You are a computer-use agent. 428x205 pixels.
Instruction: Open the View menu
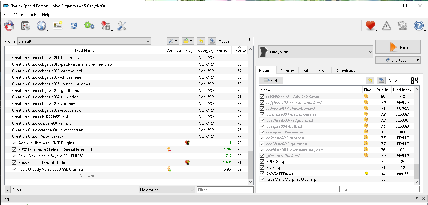click(x=19, y=15)
